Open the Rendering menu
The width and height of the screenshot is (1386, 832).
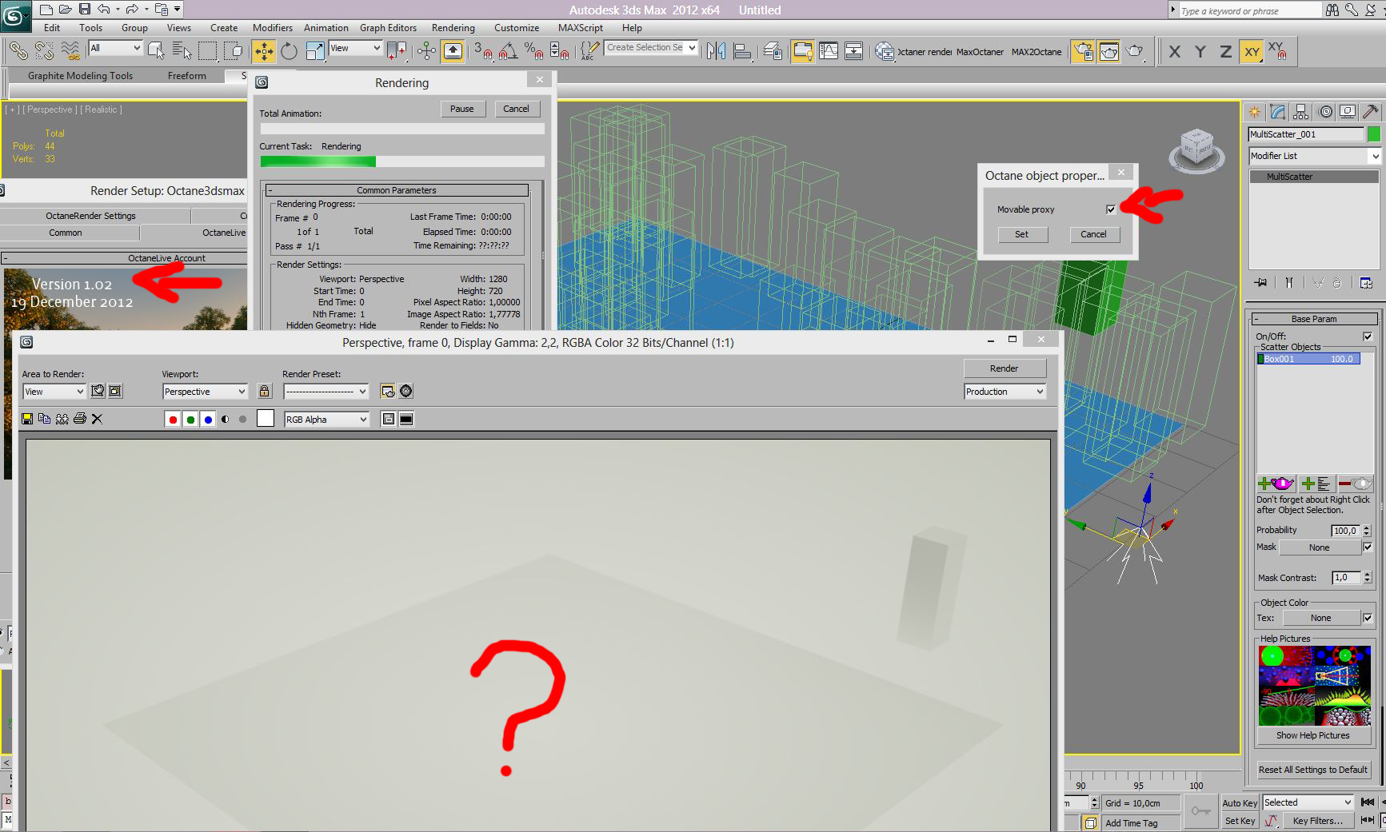[453, 28]
